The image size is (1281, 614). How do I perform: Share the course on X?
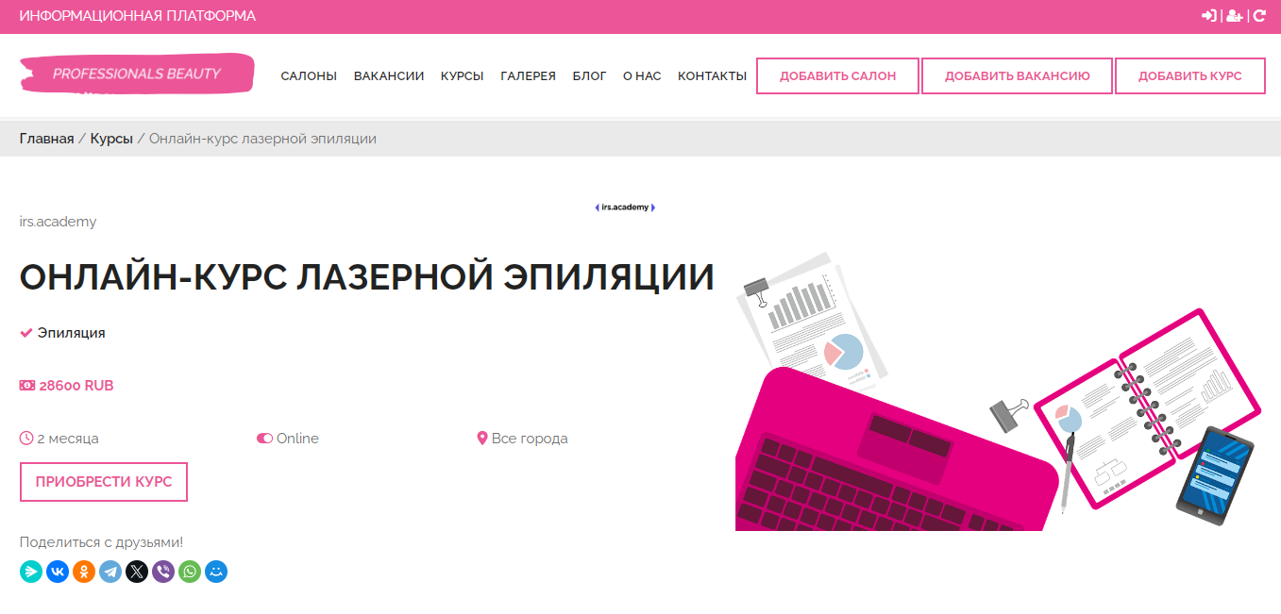point(137,572)
